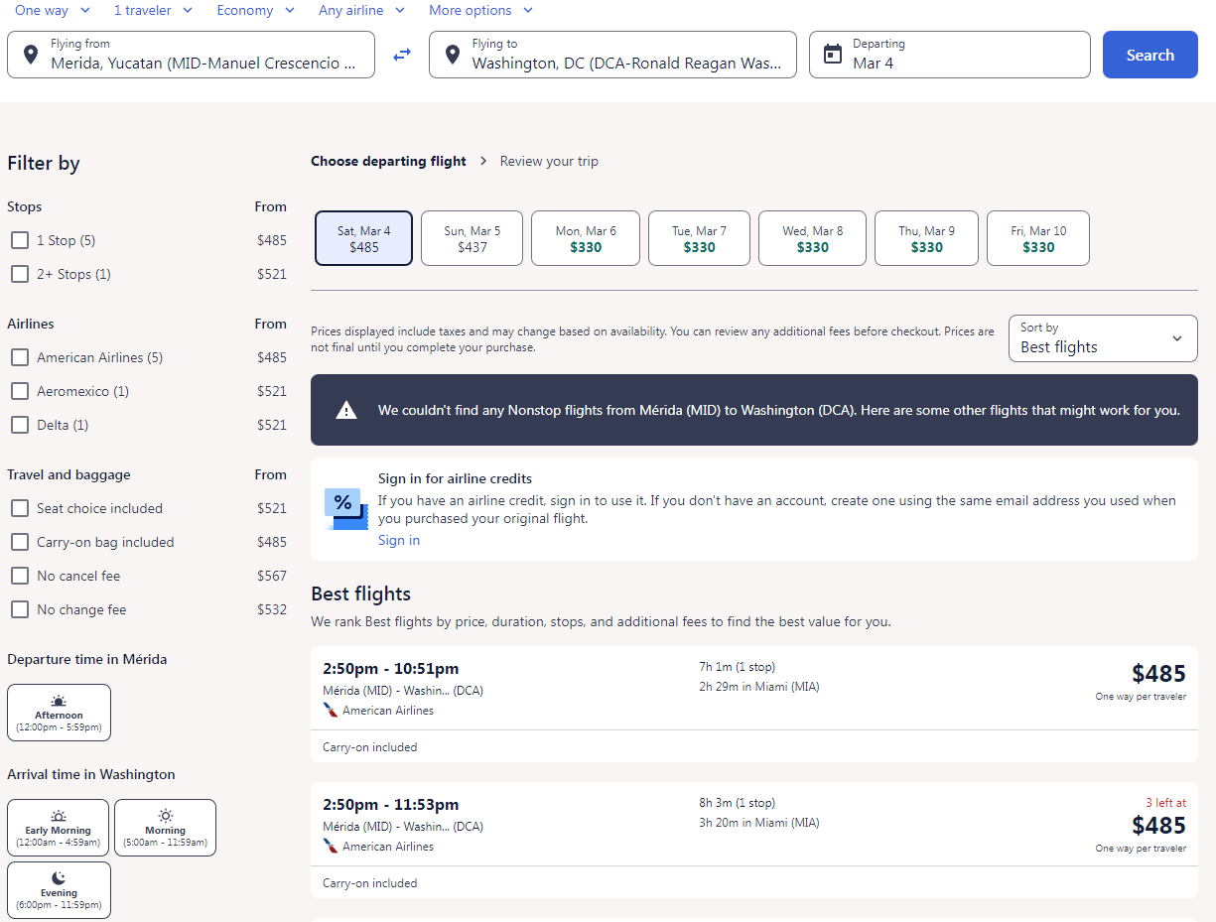
Task: Click the airline credits percent tag icon
Action: click(x=345, y=508)
